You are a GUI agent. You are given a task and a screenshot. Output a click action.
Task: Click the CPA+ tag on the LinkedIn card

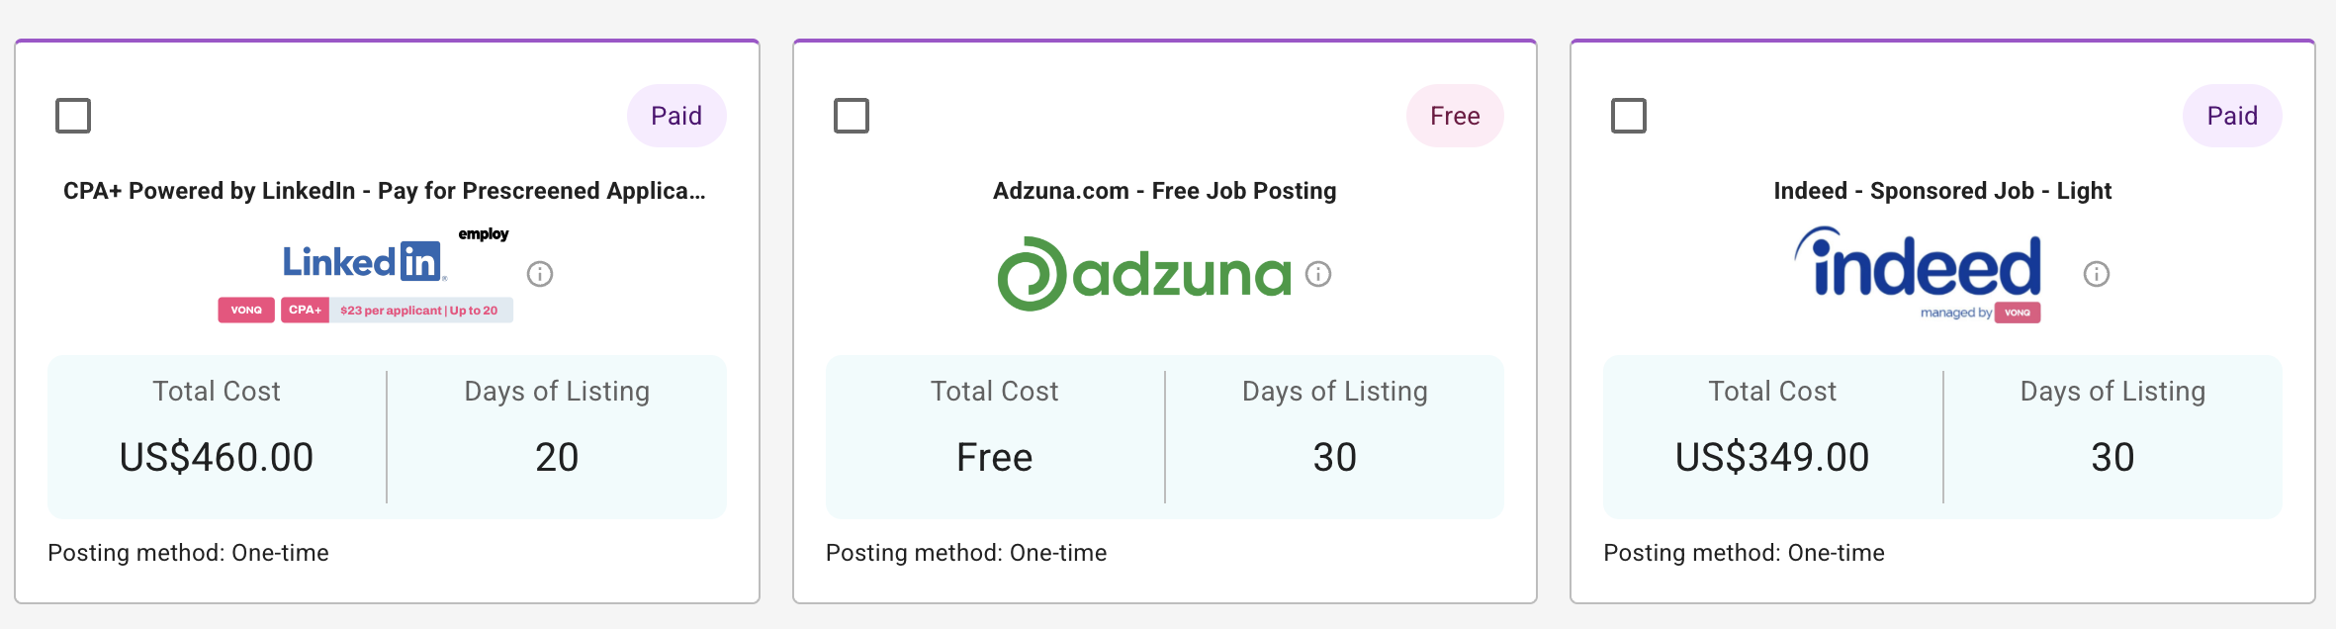pos(305,310)
